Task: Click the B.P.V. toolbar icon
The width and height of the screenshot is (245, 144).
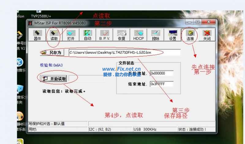Action: coord(104,35)
